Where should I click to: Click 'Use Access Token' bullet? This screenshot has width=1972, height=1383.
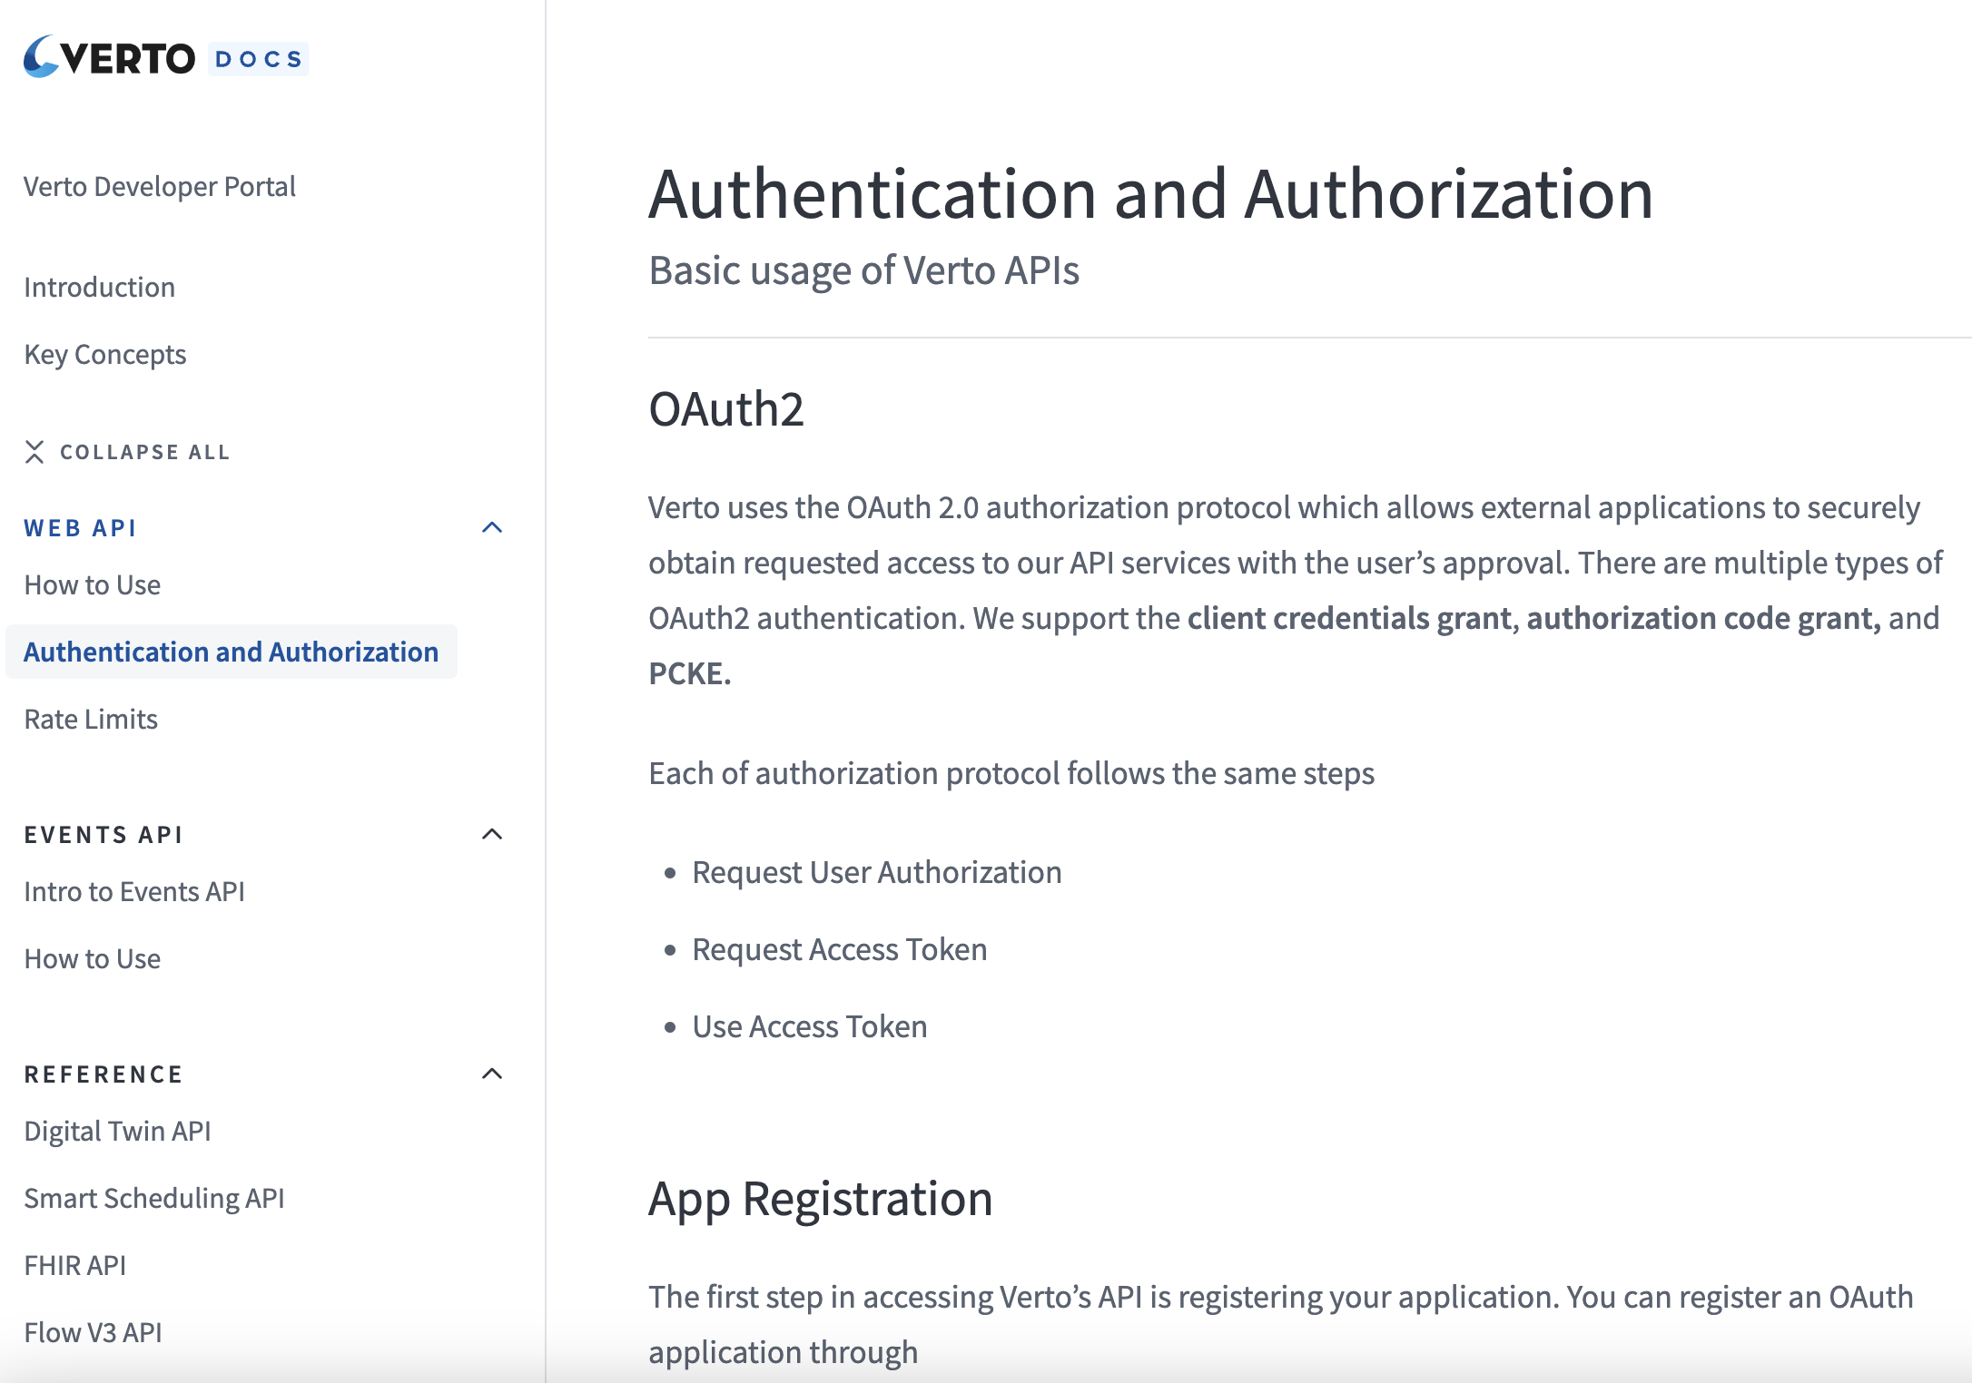810,1027
